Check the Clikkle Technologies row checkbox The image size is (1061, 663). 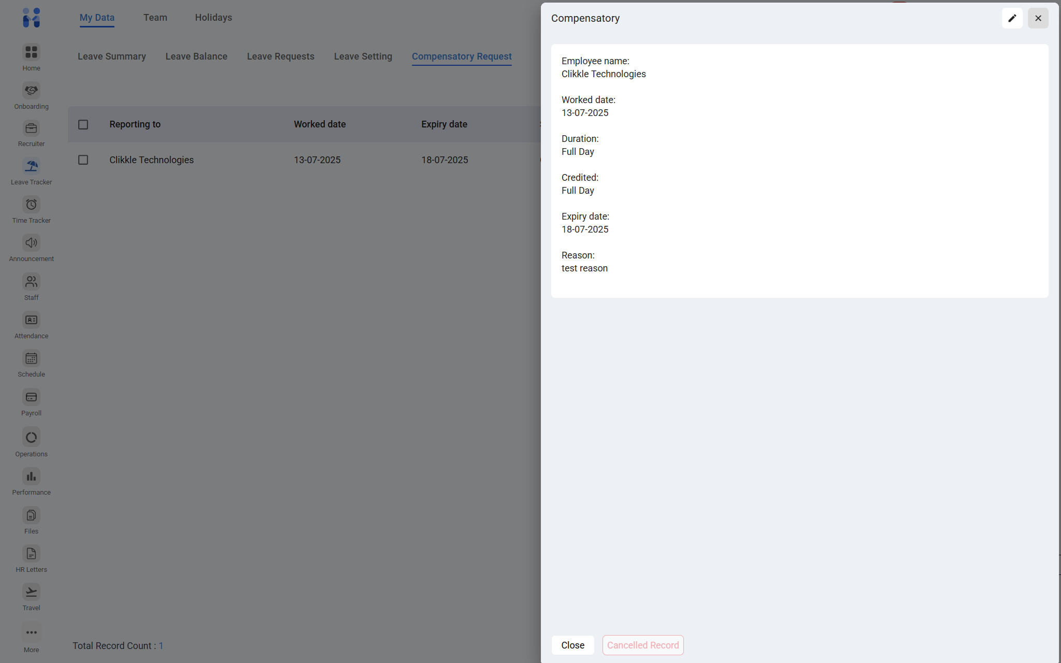83,160
